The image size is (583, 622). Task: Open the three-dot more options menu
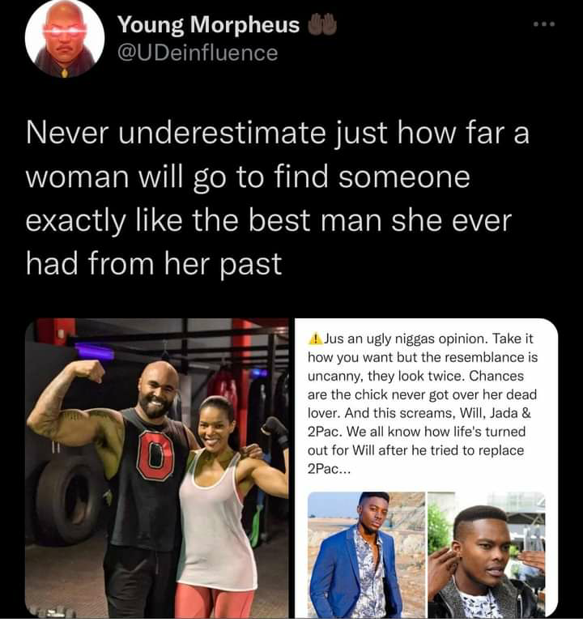pyautogui.click(x=544, y=24)
